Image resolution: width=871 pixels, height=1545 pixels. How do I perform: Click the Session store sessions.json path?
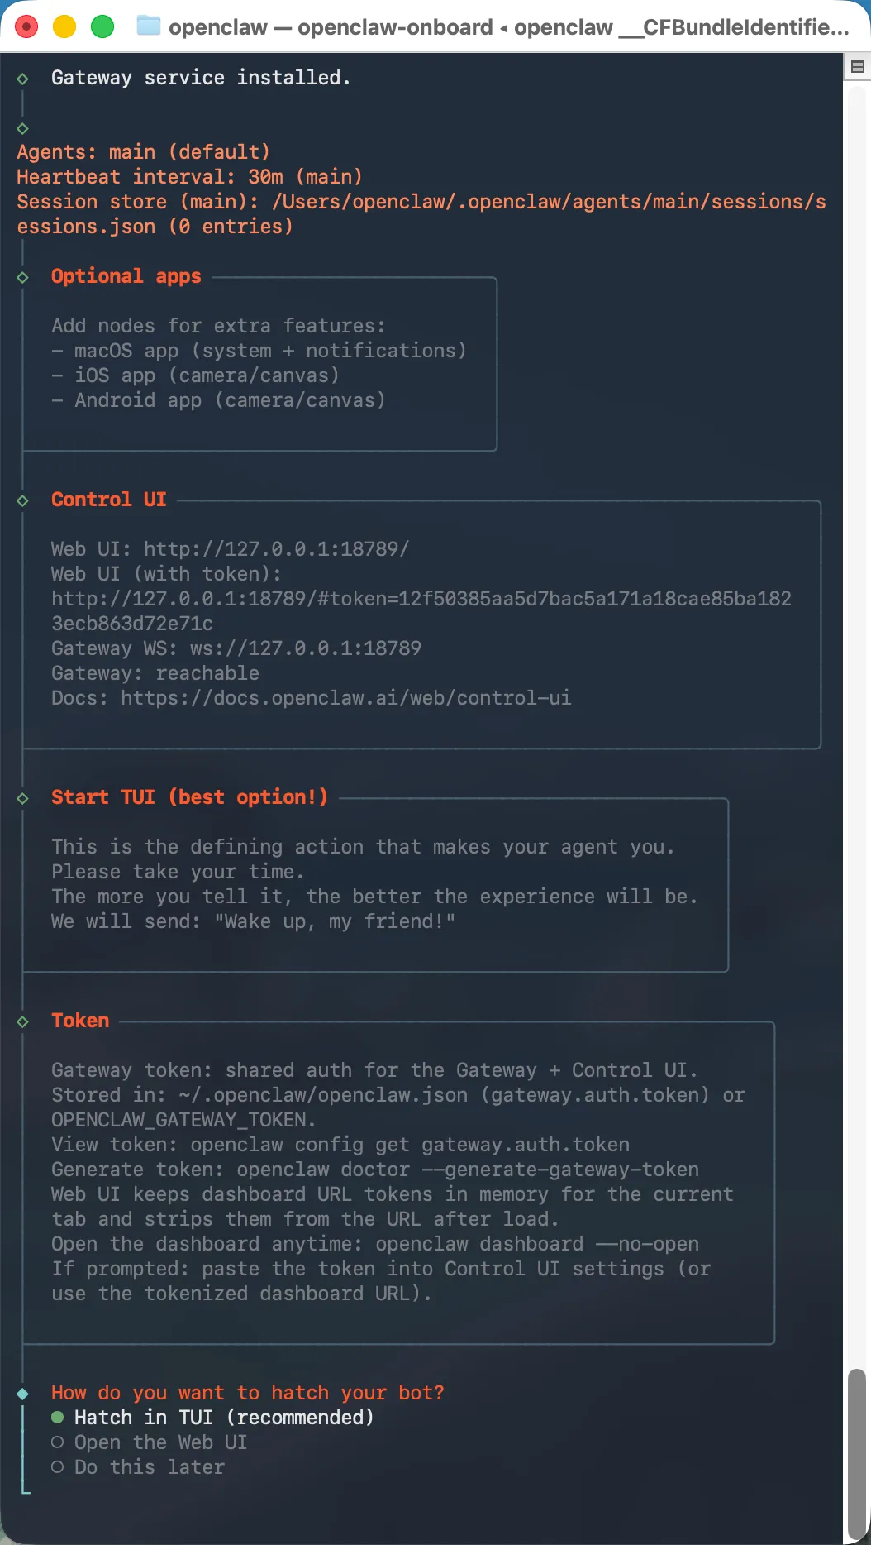point(421,214)
